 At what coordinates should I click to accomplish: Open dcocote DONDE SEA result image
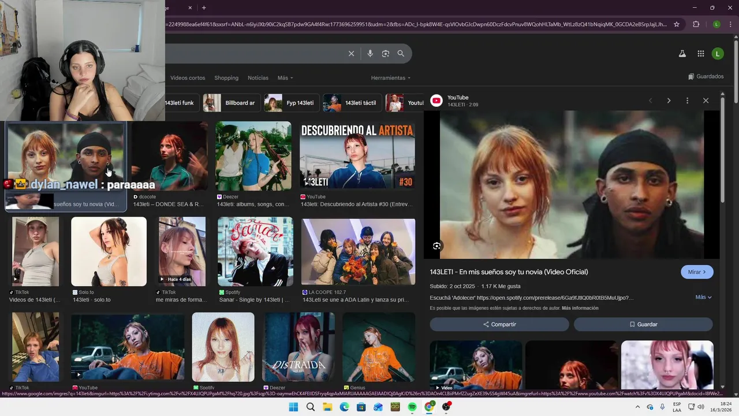click(170, 156)
